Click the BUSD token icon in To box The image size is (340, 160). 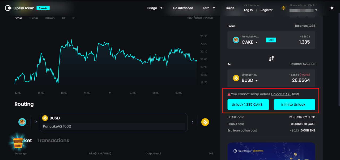tap(236, 78)
